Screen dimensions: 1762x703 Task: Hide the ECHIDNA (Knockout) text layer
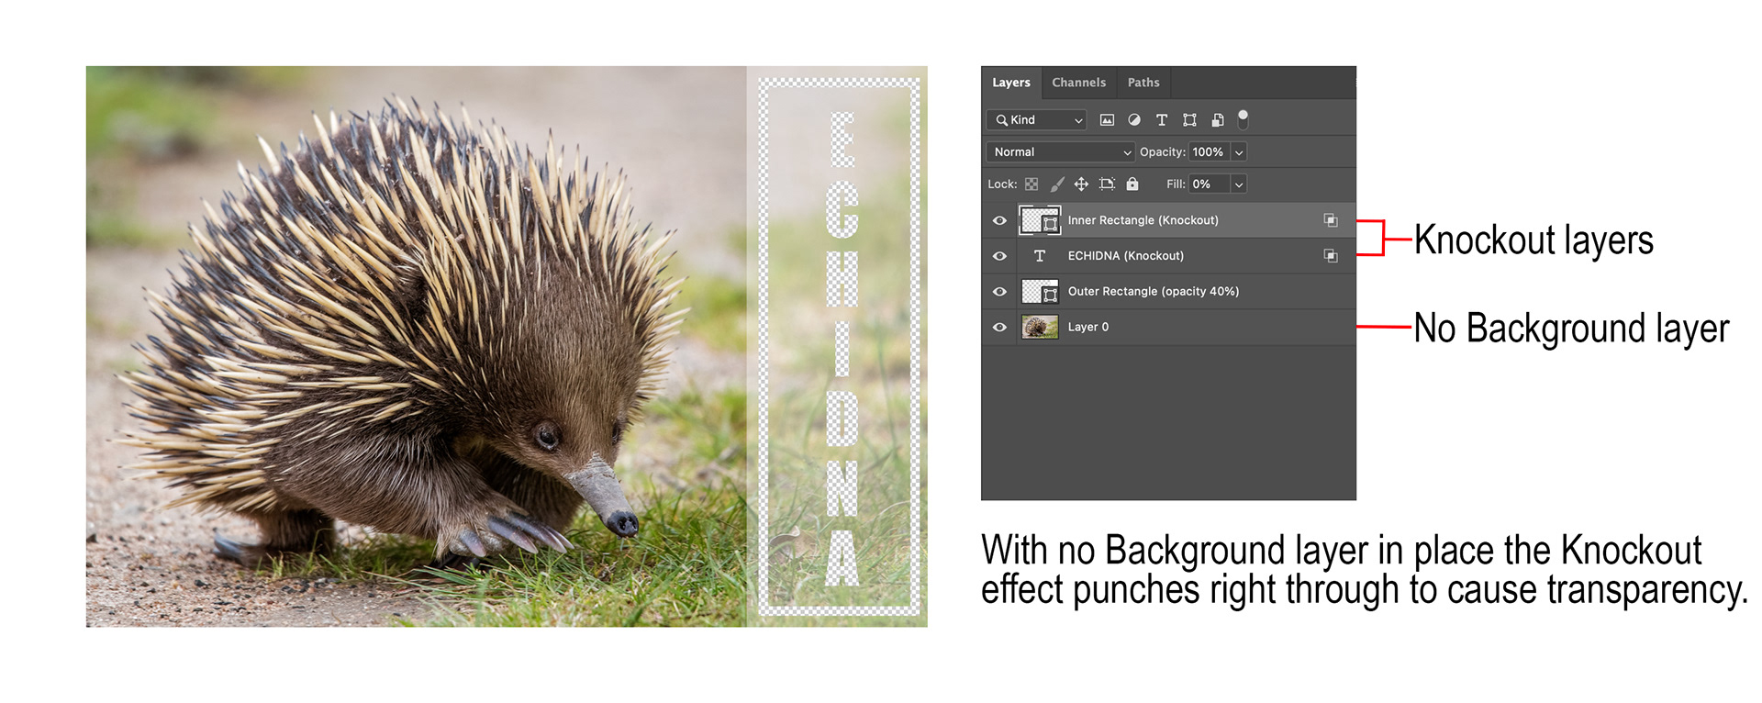[x=999, y=256]
